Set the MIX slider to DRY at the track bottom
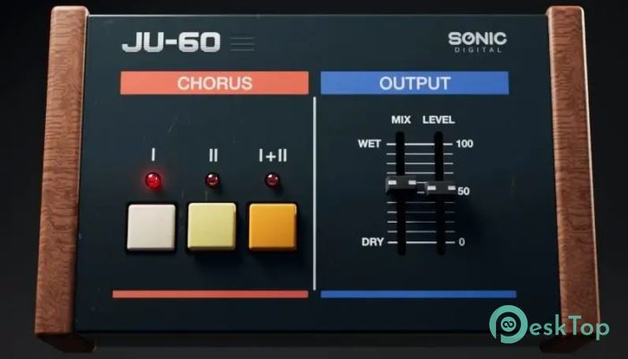The height and width of the screenshot is (359, 628). click(x=400, y=242)
